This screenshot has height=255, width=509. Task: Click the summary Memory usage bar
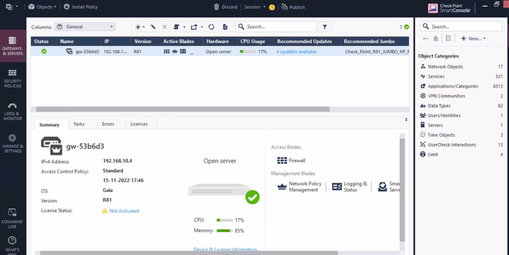tap(225, 231)
